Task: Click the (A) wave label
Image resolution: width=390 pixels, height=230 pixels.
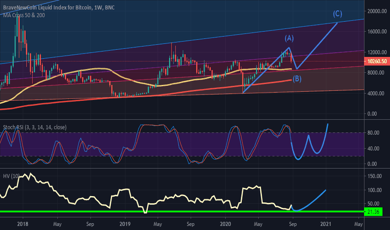Action: (289, 38)
